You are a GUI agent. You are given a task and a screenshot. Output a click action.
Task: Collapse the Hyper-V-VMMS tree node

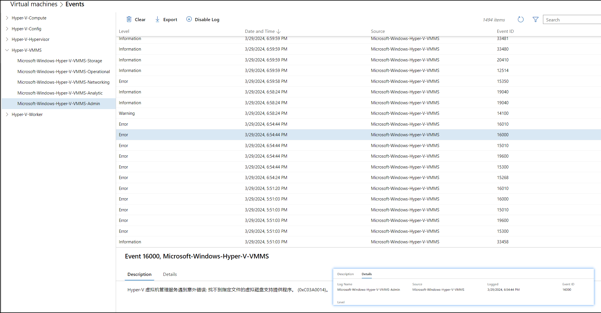[7, 50]
